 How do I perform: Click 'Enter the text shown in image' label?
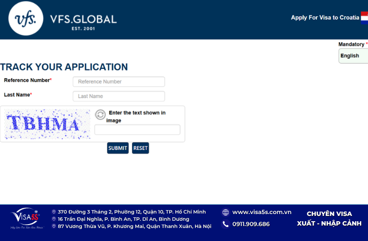click(136, 117)
